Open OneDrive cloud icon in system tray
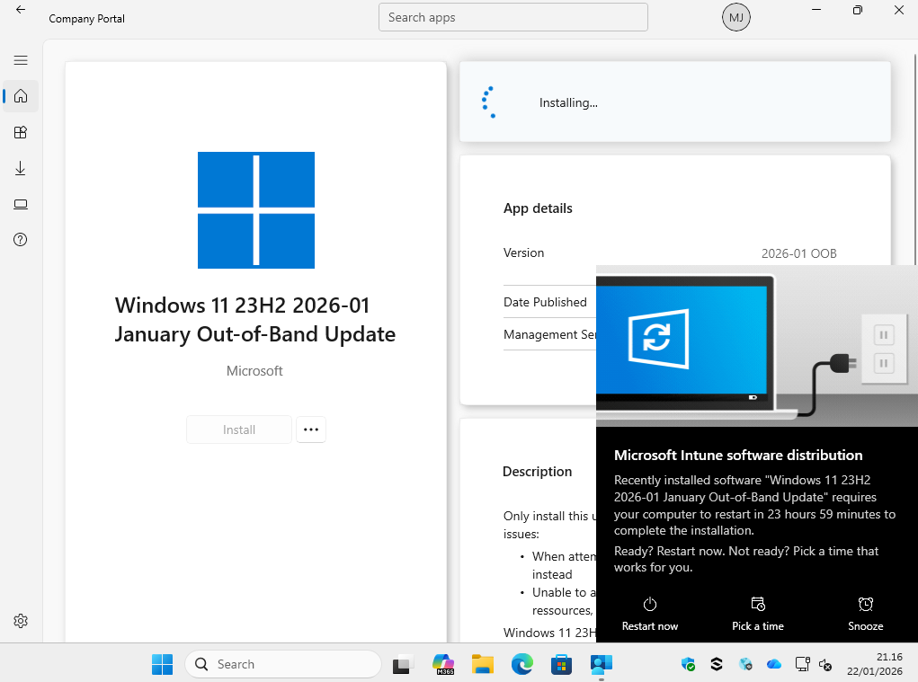 (x=773, y=665)
